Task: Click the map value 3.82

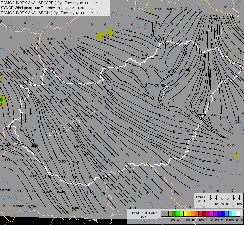Action: [51, 54]
